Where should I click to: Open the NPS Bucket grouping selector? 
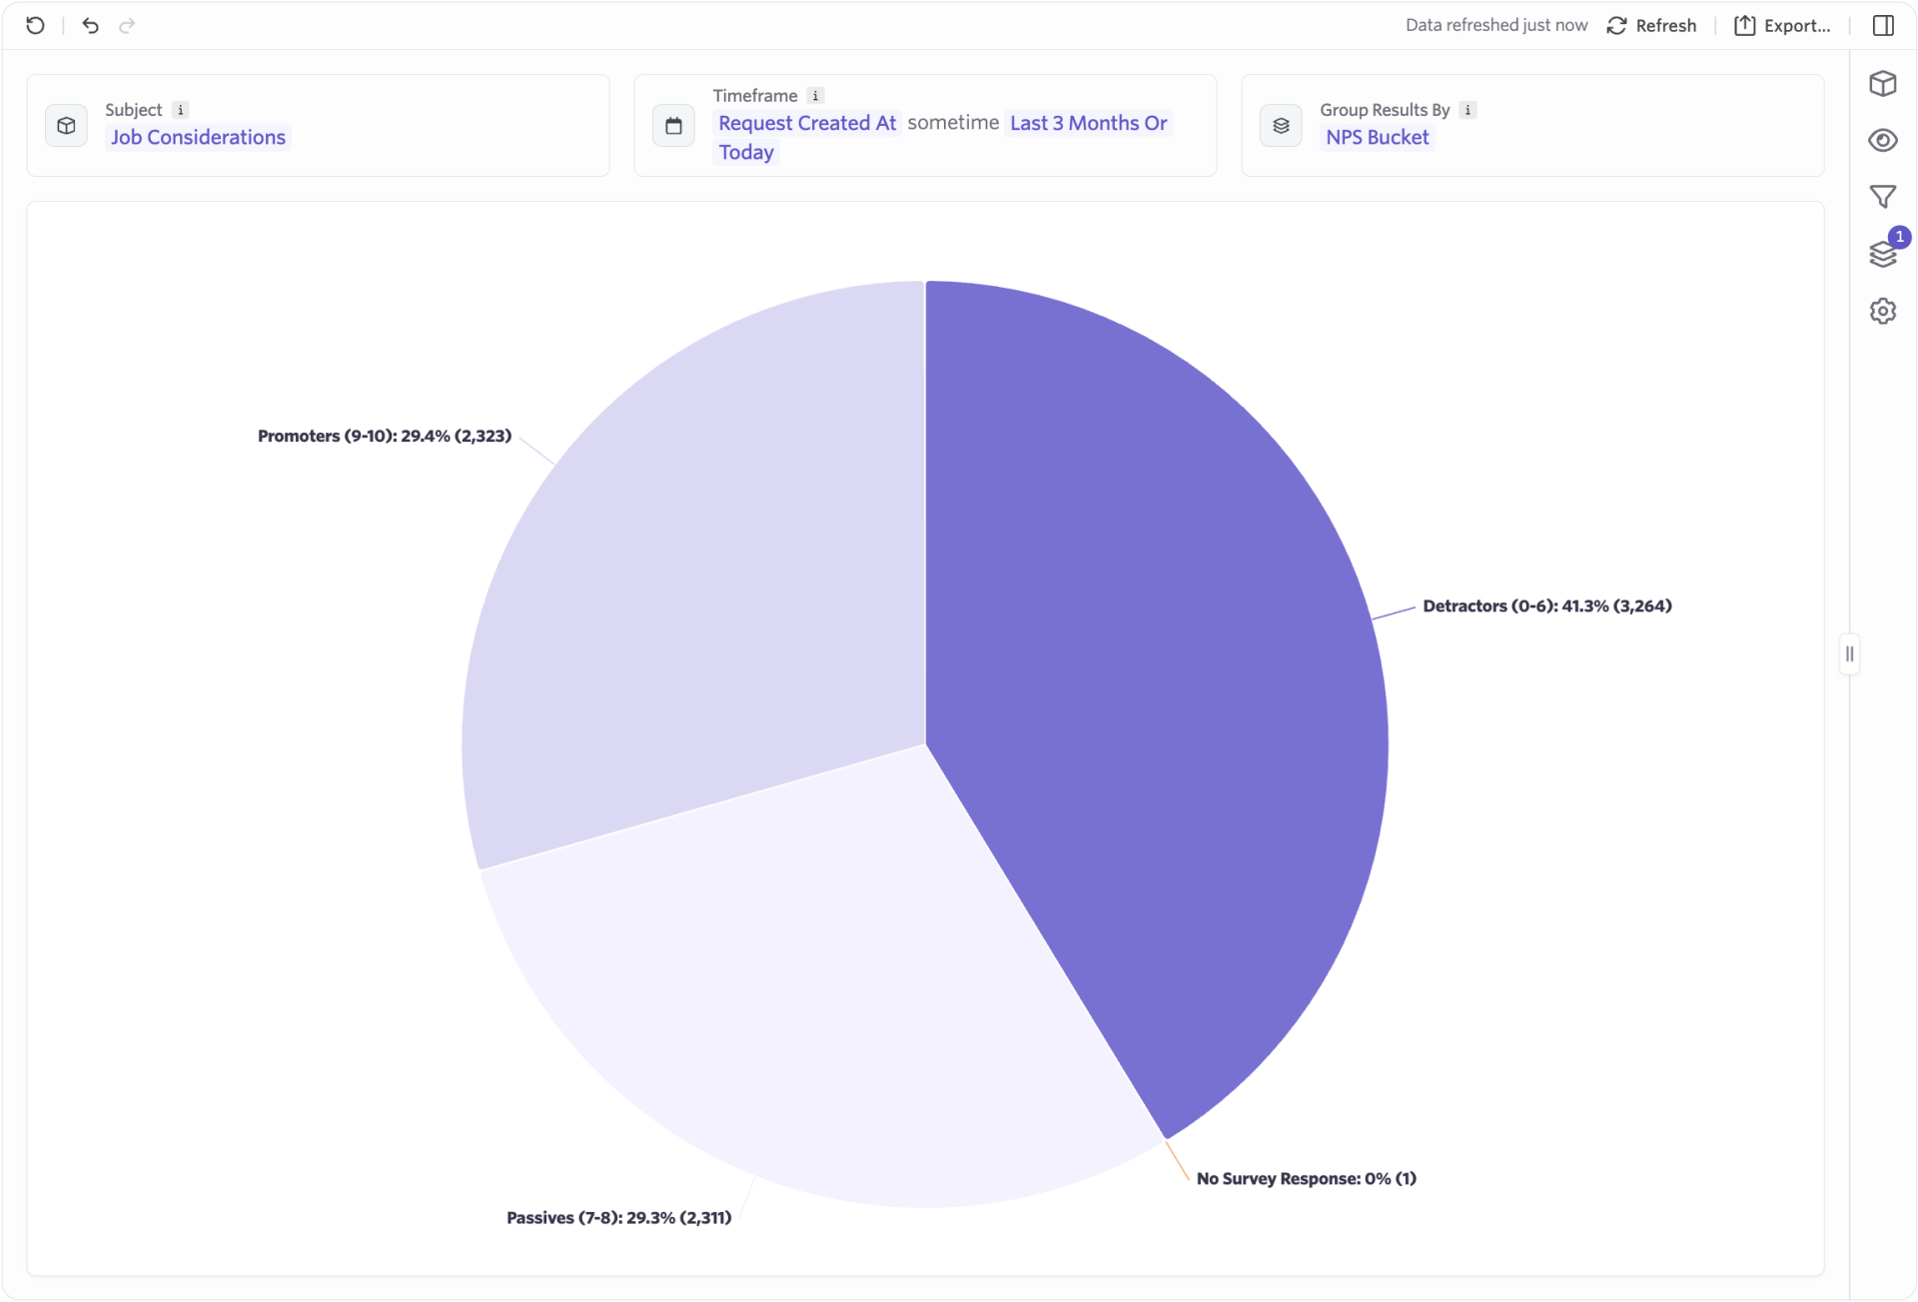[x=1377, y=137]
